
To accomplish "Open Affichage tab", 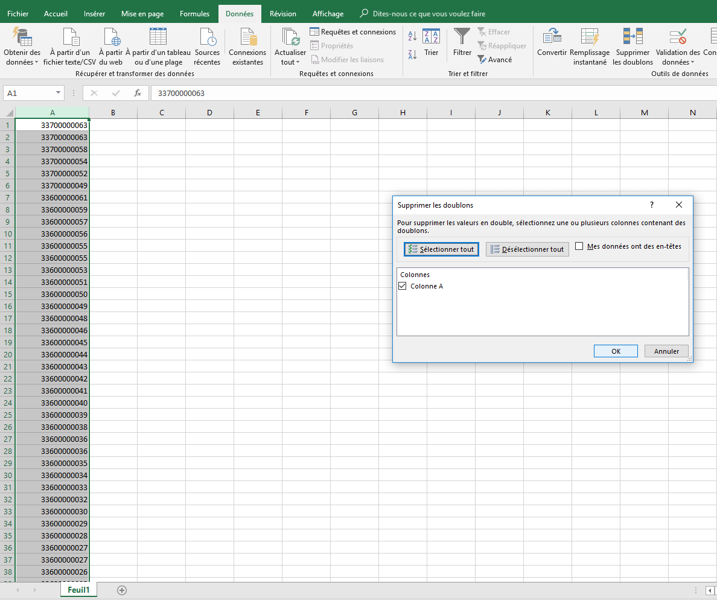I will click(328, 14).
